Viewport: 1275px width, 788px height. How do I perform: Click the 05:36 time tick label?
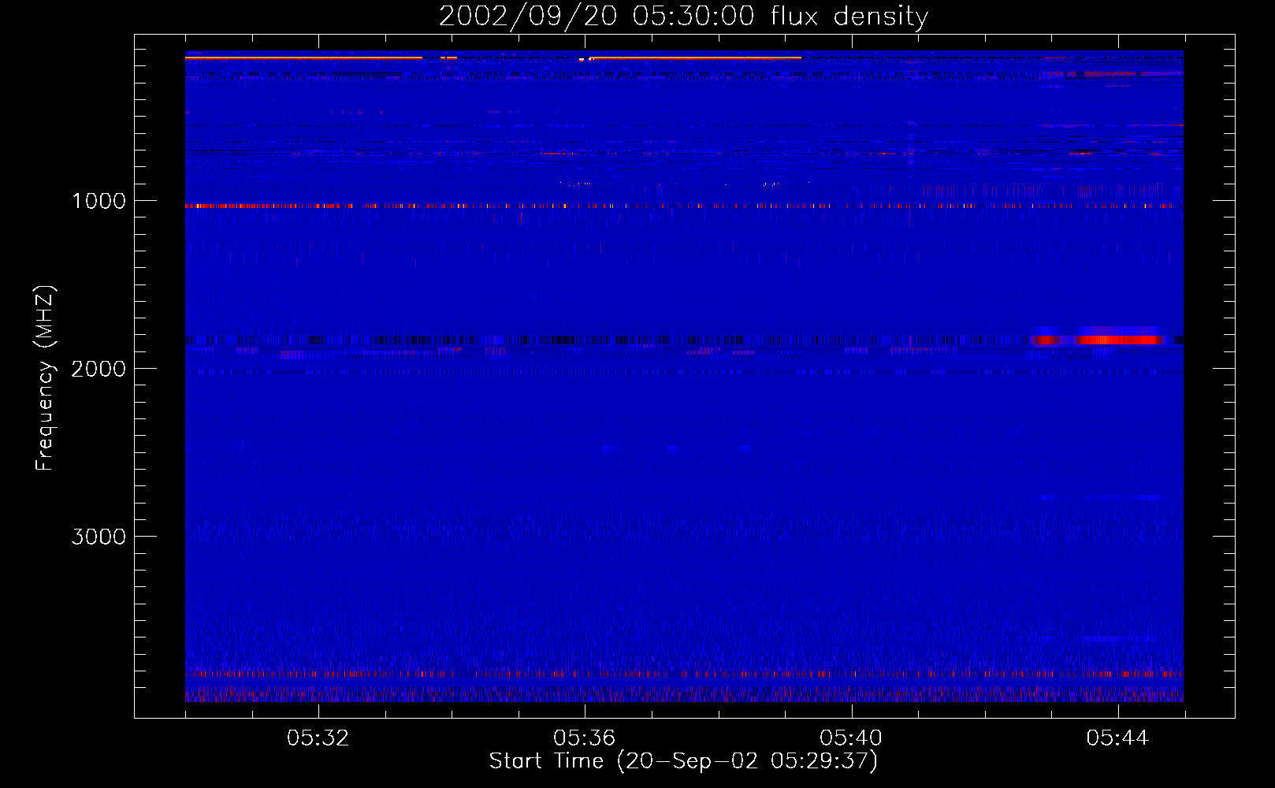[584, 738]
